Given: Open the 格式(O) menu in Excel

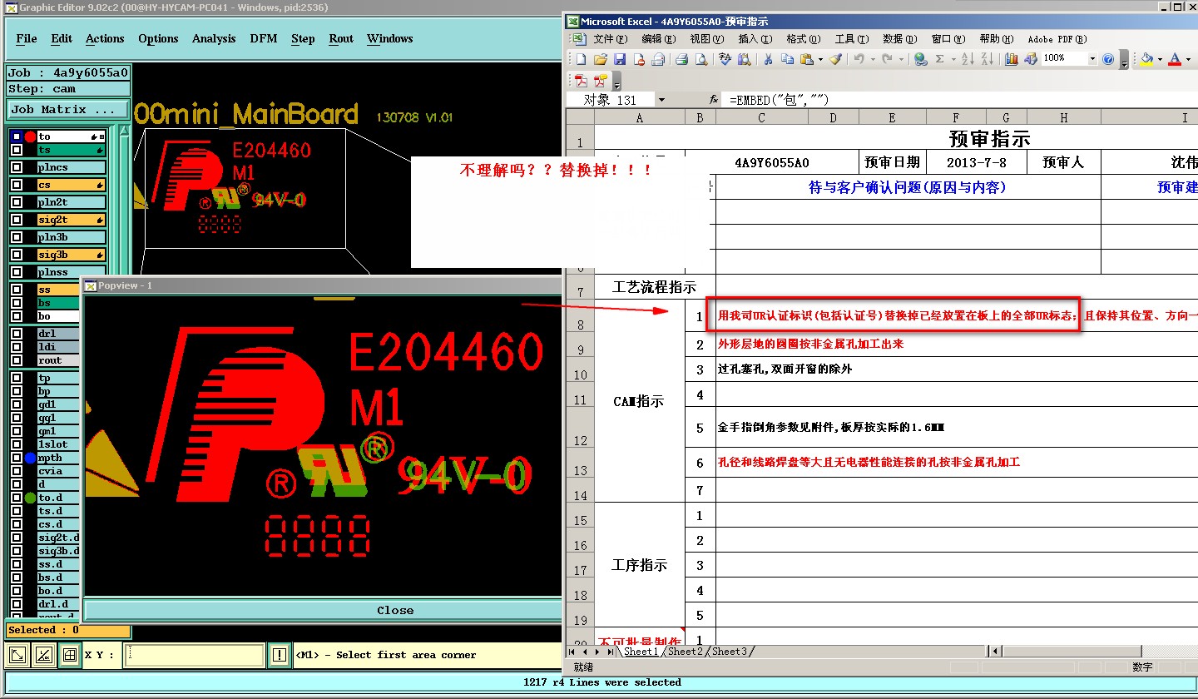Looking at the screenshot, I should pos(803,39).
